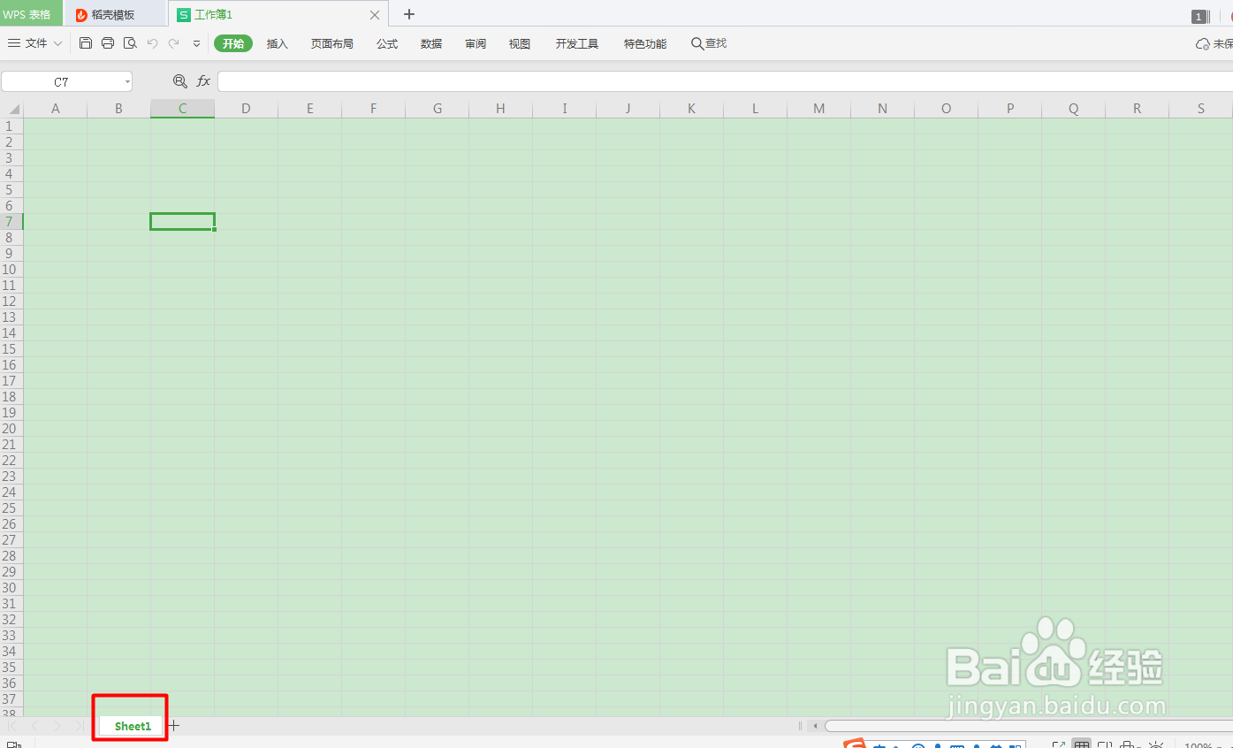
Task: Select row 12 header
Action: 11,301
